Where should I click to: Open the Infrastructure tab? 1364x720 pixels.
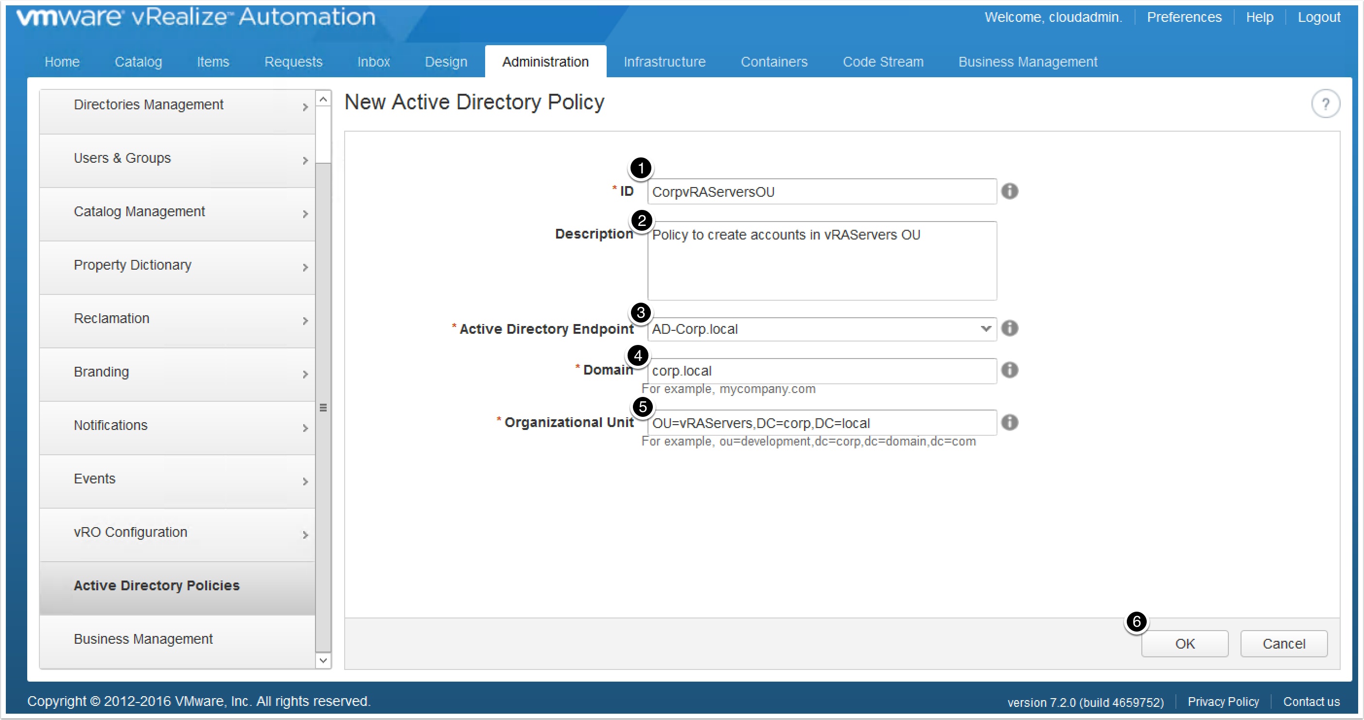665,62
